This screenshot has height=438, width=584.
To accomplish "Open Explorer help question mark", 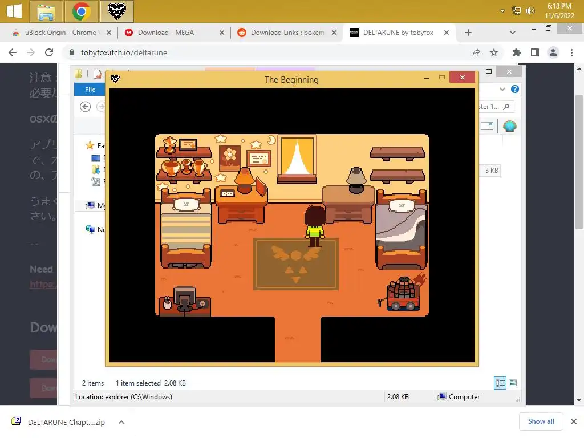I will (x=515, y=89).
